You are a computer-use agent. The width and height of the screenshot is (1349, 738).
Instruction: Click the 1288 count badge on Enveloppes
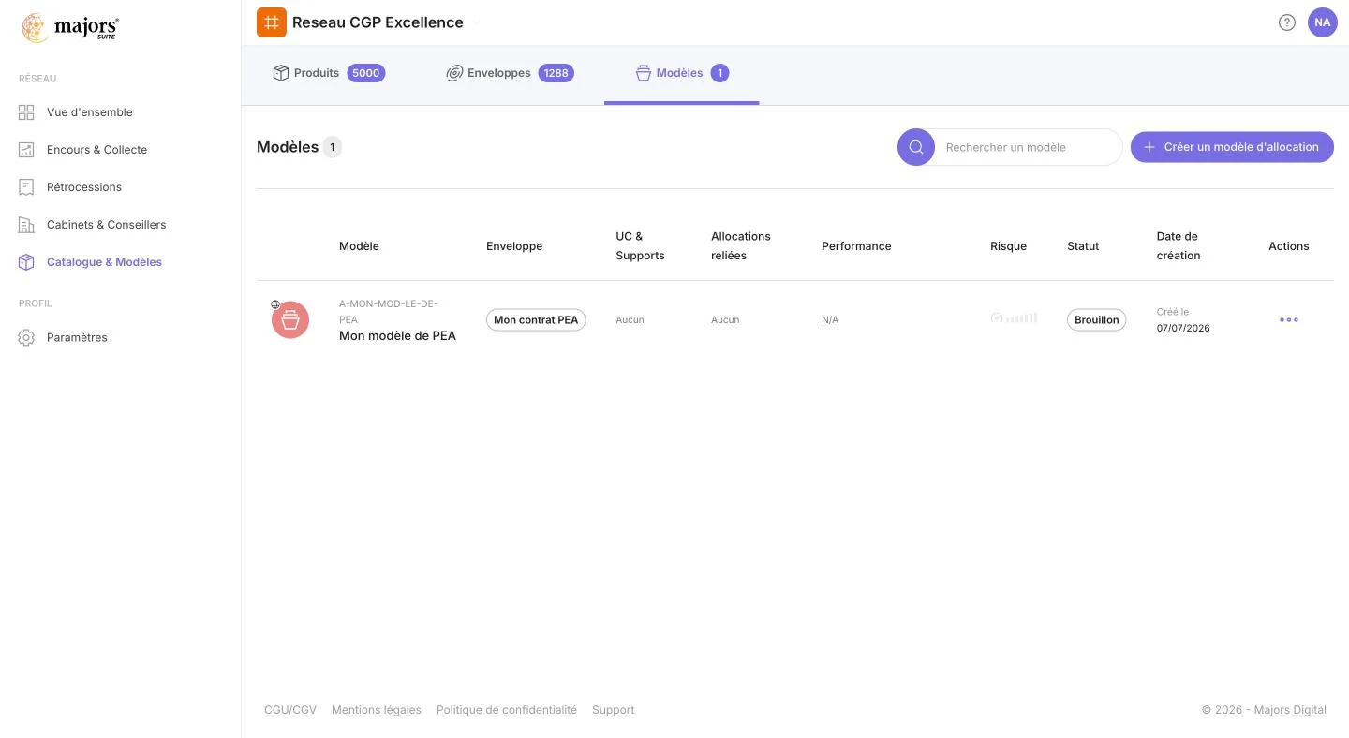pos(556,73)
